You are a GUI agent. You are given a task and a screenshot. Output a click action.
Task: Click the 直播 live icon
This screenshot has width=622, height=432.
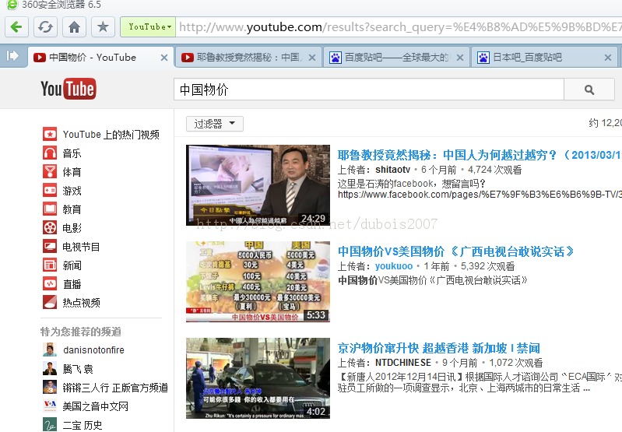pos(50,283)
